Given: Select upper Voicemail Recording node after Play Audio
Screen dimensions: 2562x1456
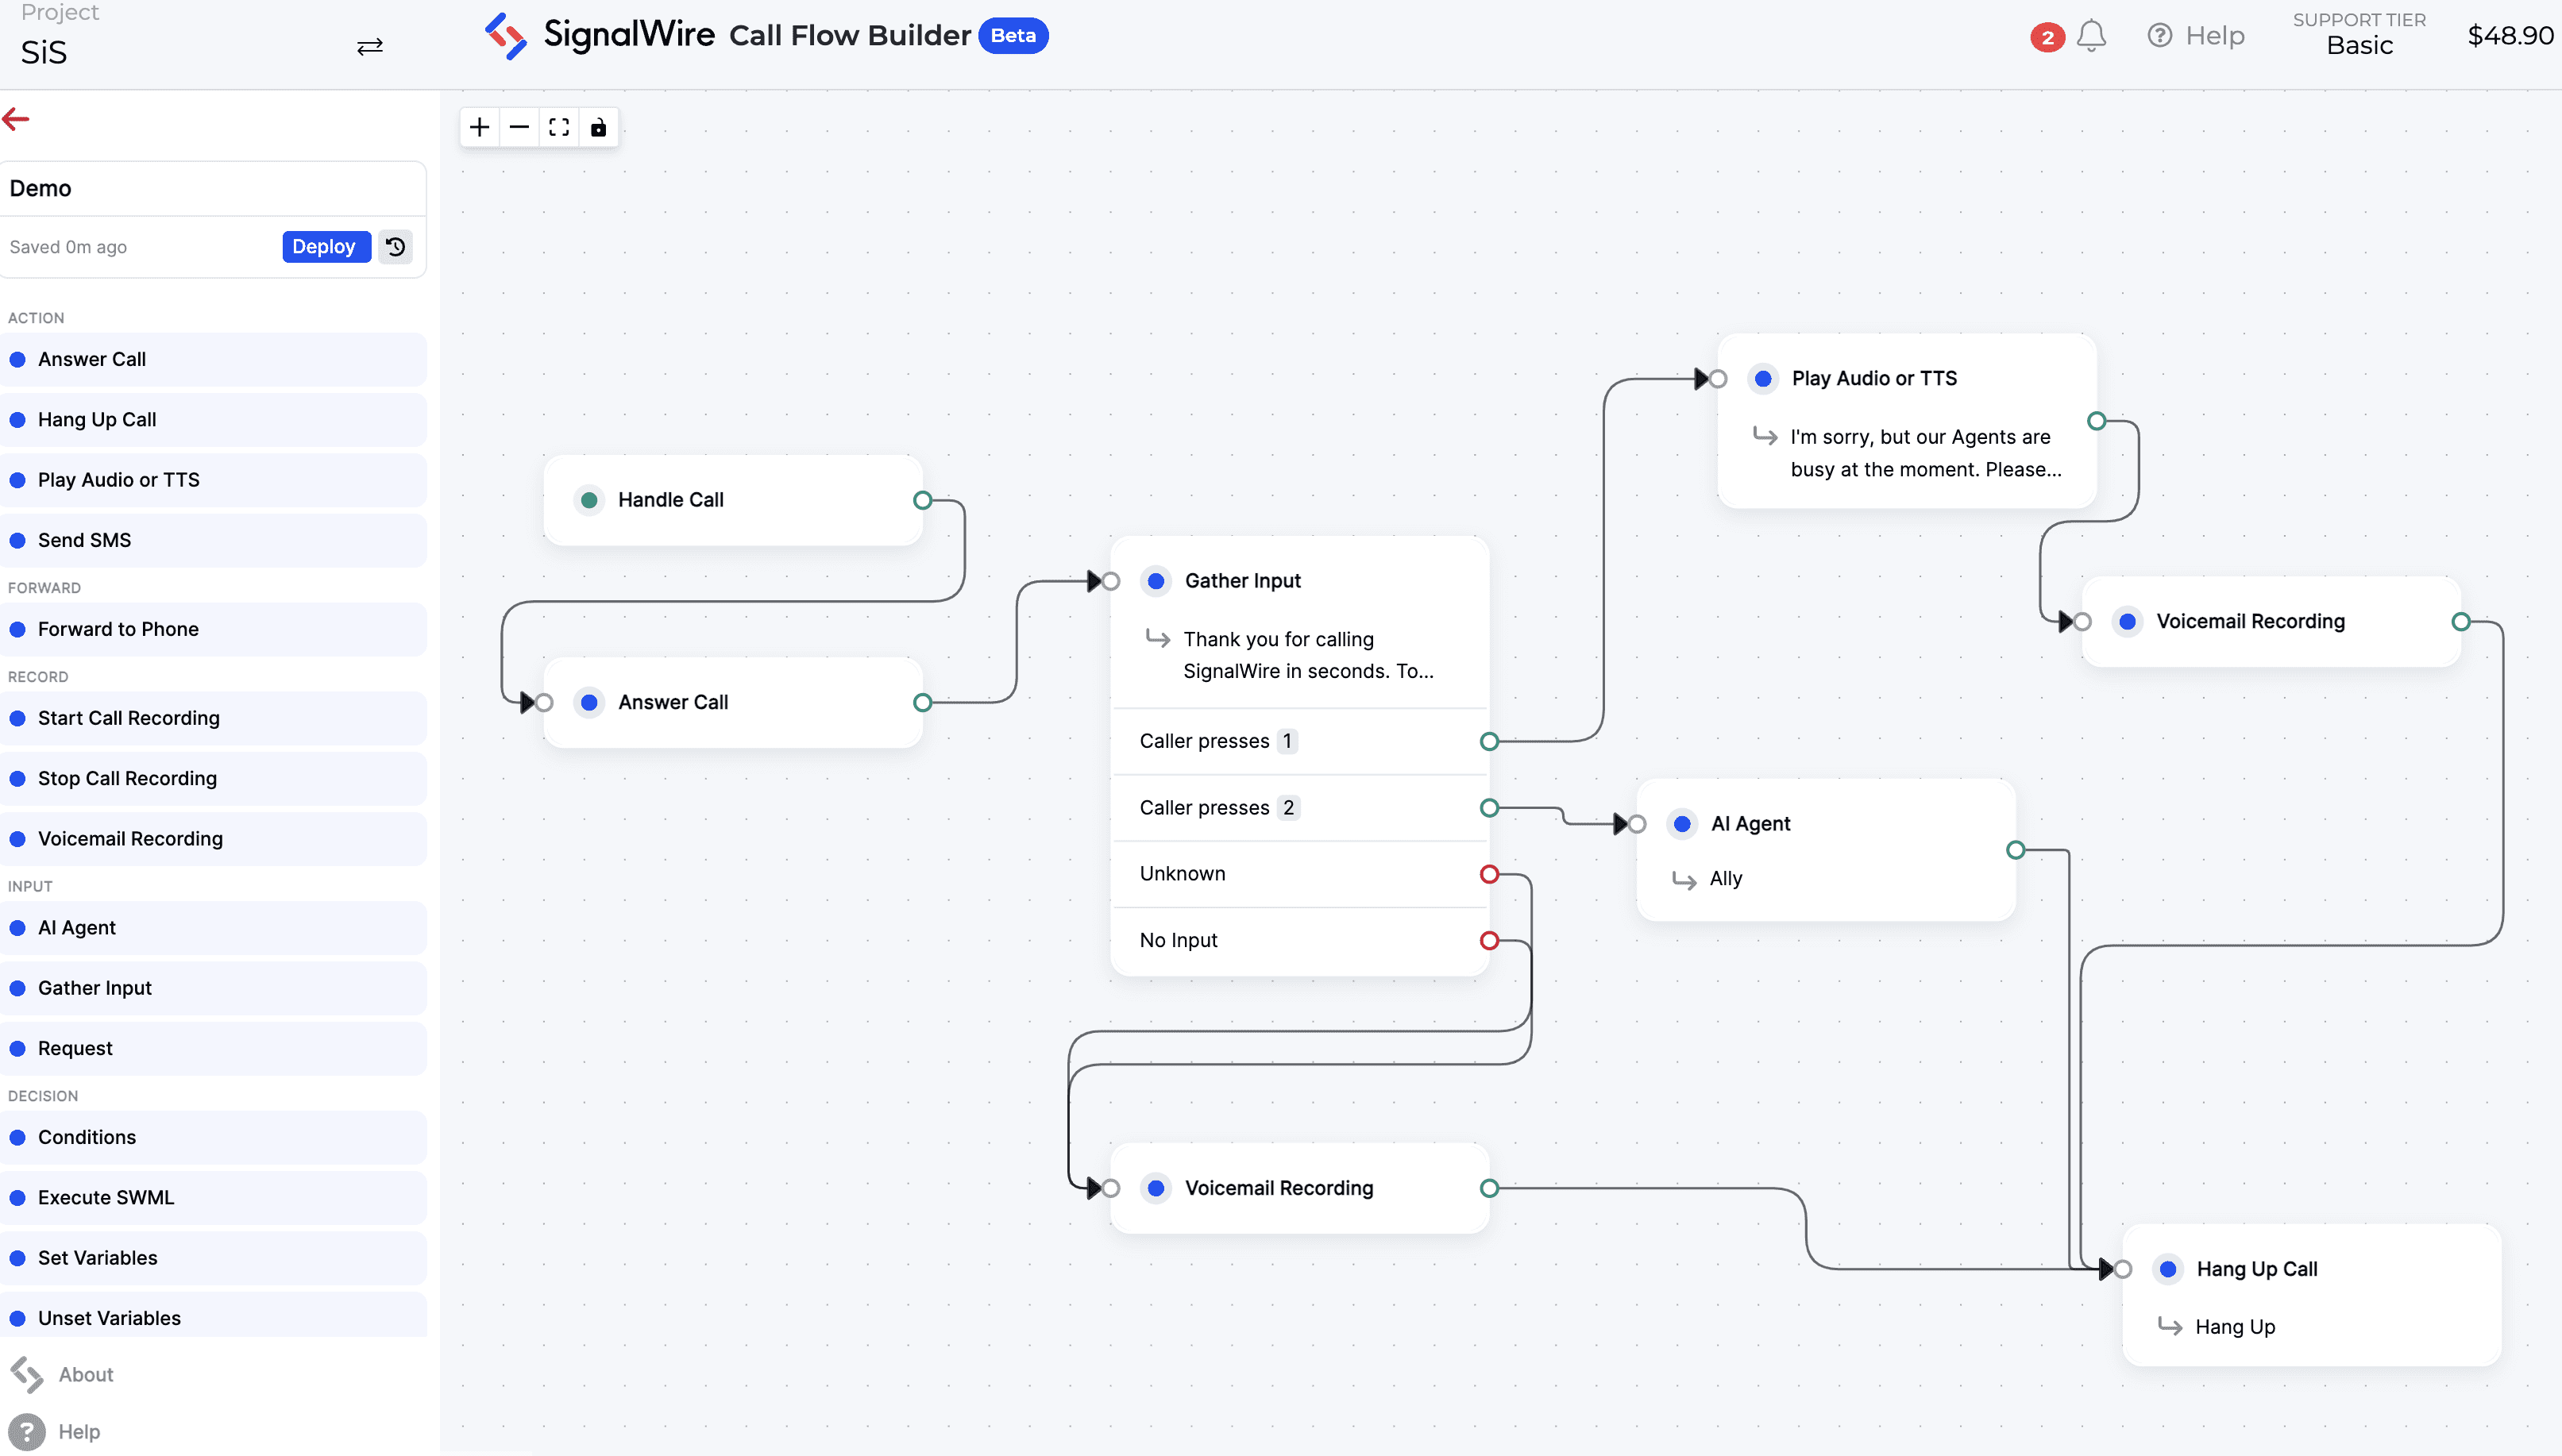Looking at the screenshot, I should (2271, 622).
